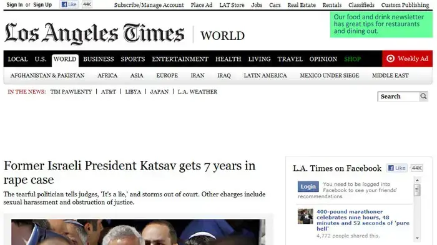Image resolution: width=437 pixels, height=245 pixels.
Task: Click Sign In link
Action: 14,5
